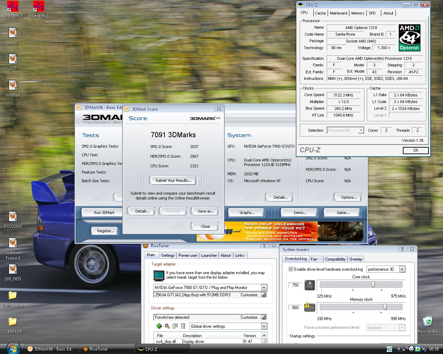Click the green plus add driver icon in RivaTuner
The height and width of the screenshot is (354, 443).
[x=159, y=326]
